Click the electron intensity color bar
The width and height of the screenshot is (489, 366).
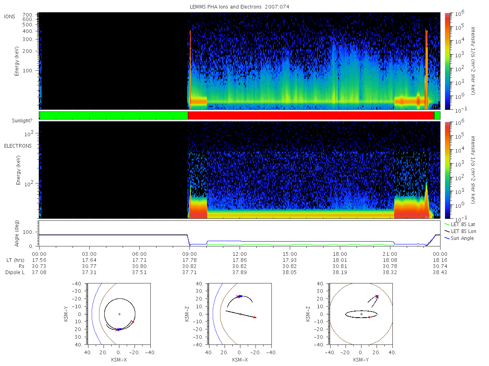coord(448,170)
